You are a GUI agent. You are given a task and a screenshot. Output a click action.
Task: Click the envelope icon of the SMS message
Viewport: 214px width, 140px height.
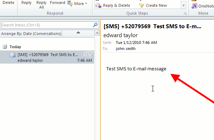point(12,55)
